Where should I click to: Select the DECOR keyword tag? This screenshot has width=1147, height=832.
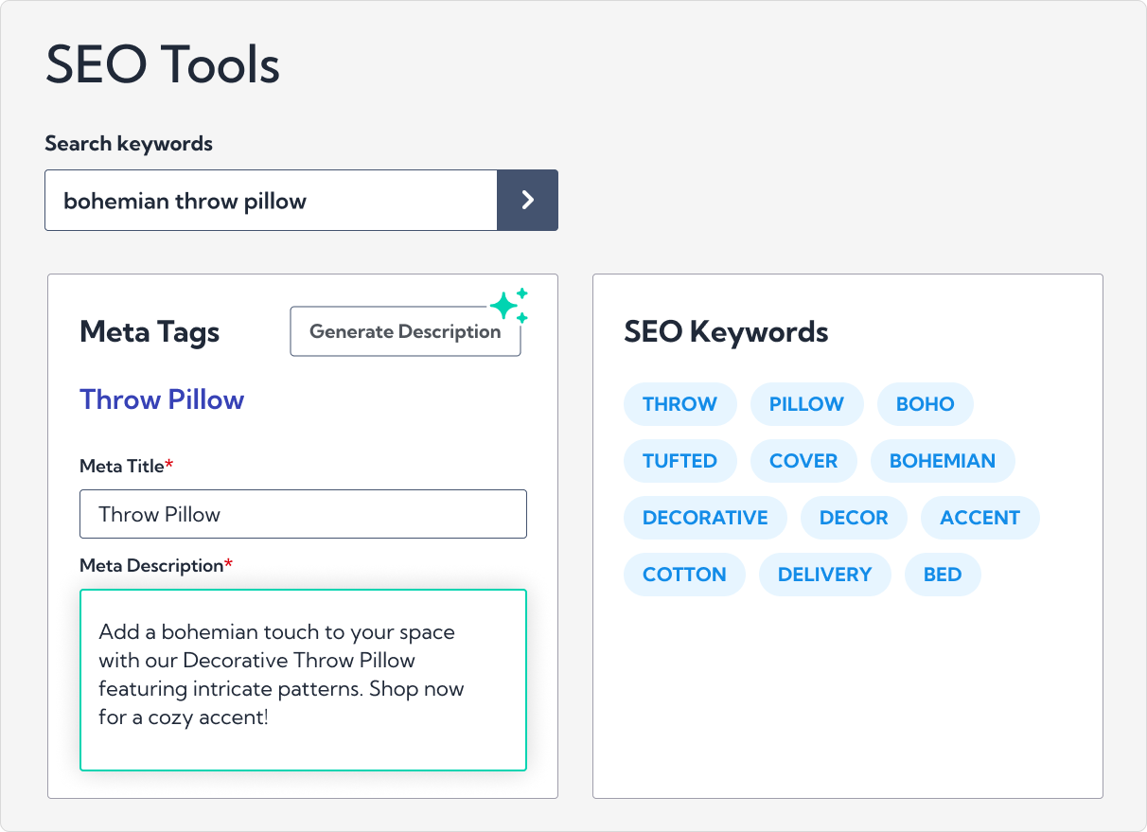click(854, 518)
